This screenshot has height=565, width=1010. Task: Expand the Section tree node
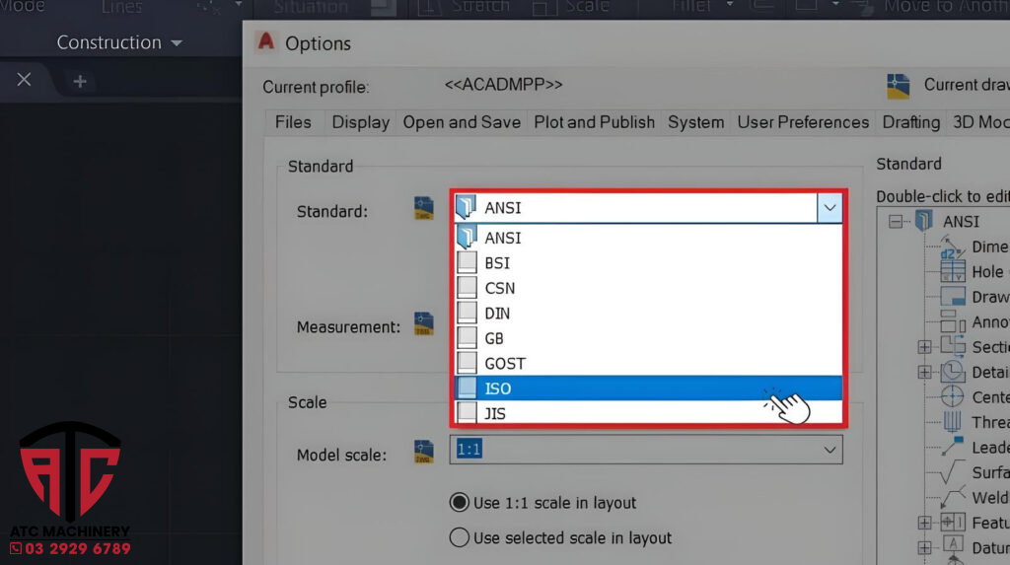(924, 347)
